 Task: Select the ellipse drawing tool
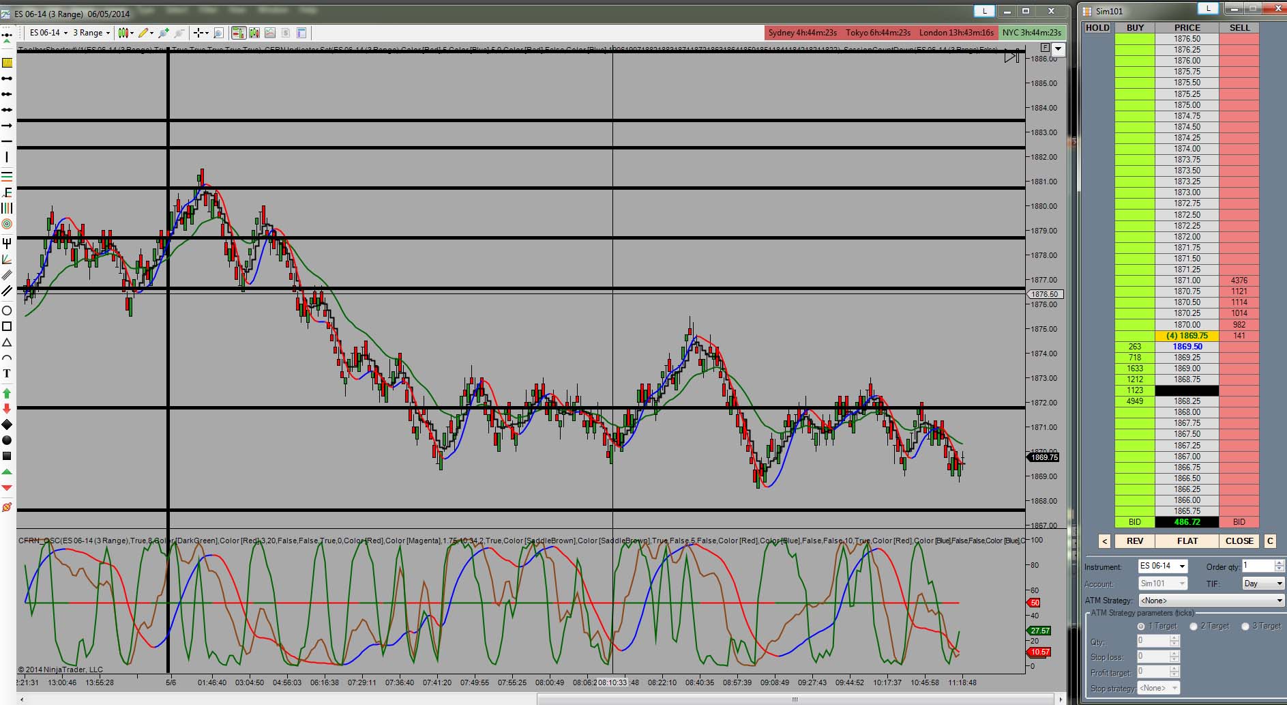(x=7, y=311)
